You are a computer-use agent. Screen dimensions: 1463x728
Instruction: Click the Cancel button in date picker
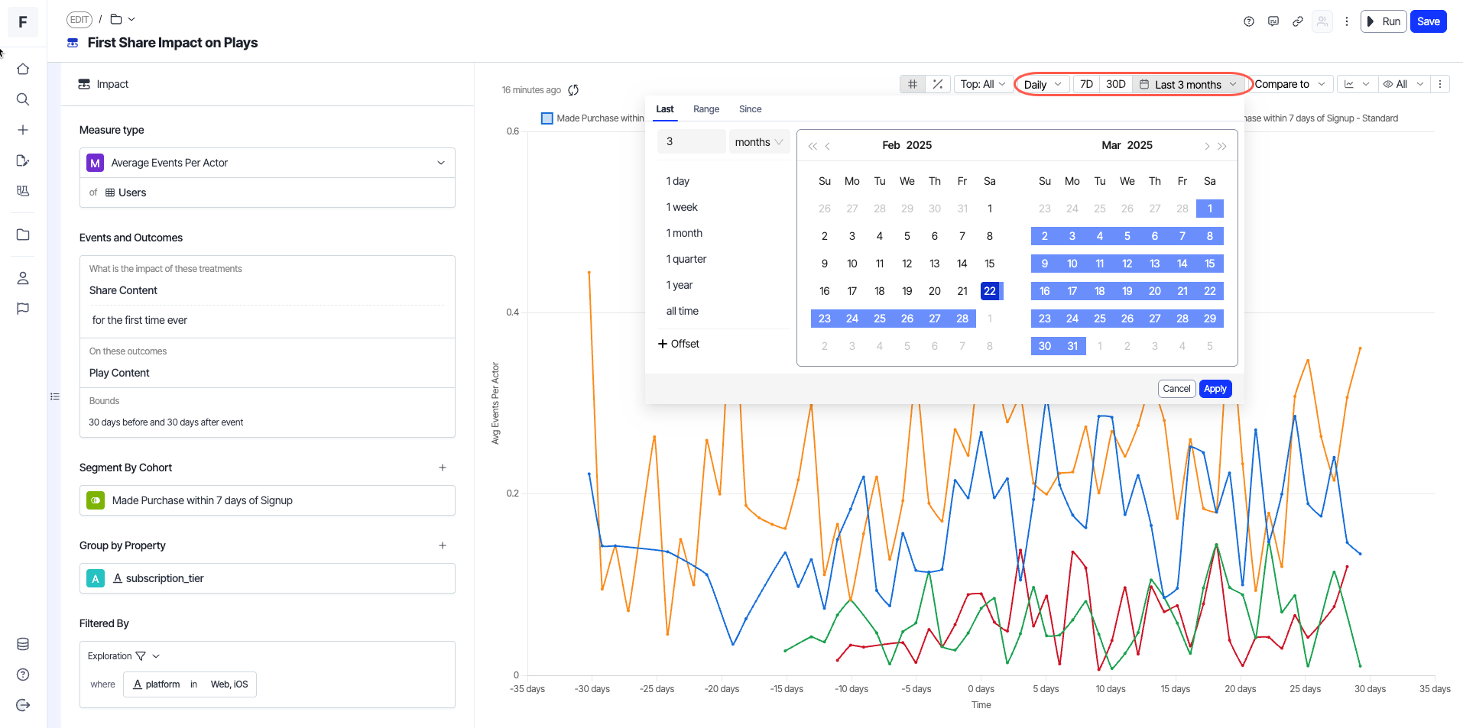(x=1176, y=389)
